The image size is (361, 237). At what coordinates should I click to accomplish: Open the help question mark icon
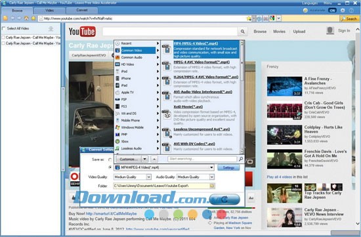coord(351,11)
